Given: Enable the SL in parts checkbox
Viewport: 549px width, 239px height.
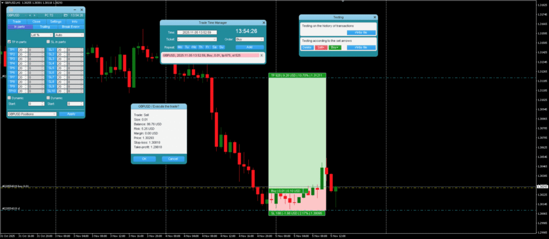Looking at the screenshot, I should (x=48, y=42).
